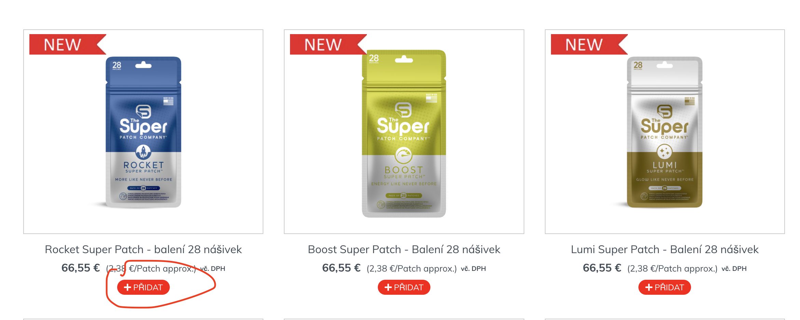Click the rocket emblem on the blue package
800x320 pixels.
(143, 152)
